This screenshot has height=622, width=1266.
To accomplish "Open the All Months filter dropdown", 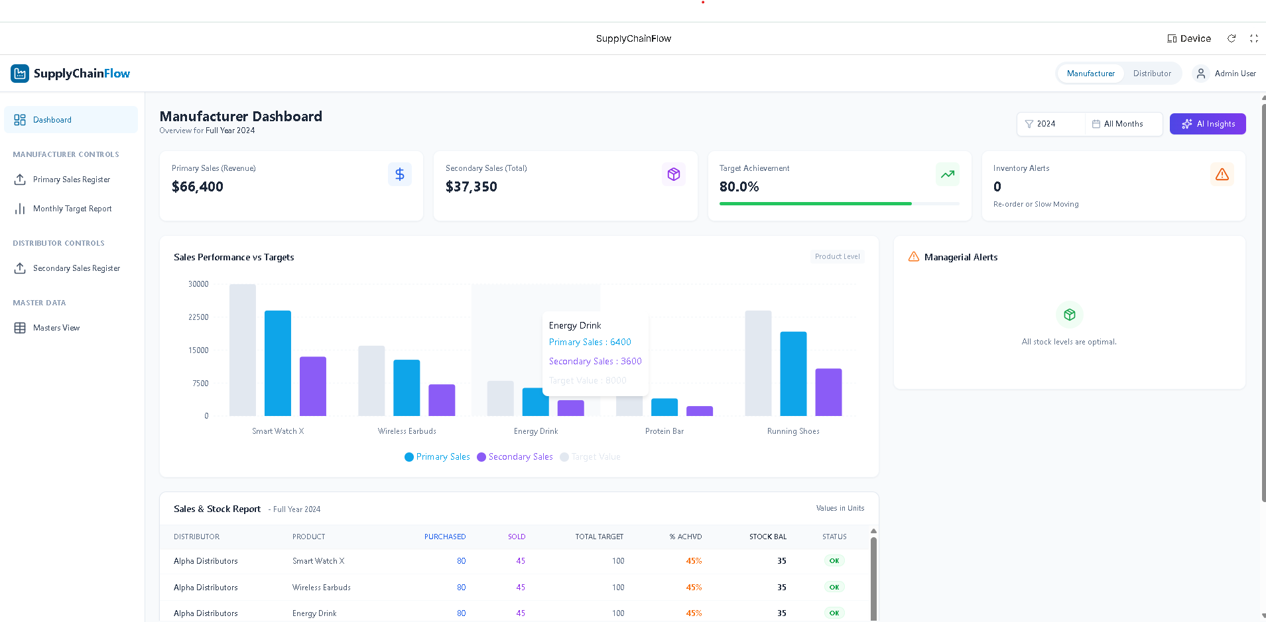I will click(x=1123, y=124).
